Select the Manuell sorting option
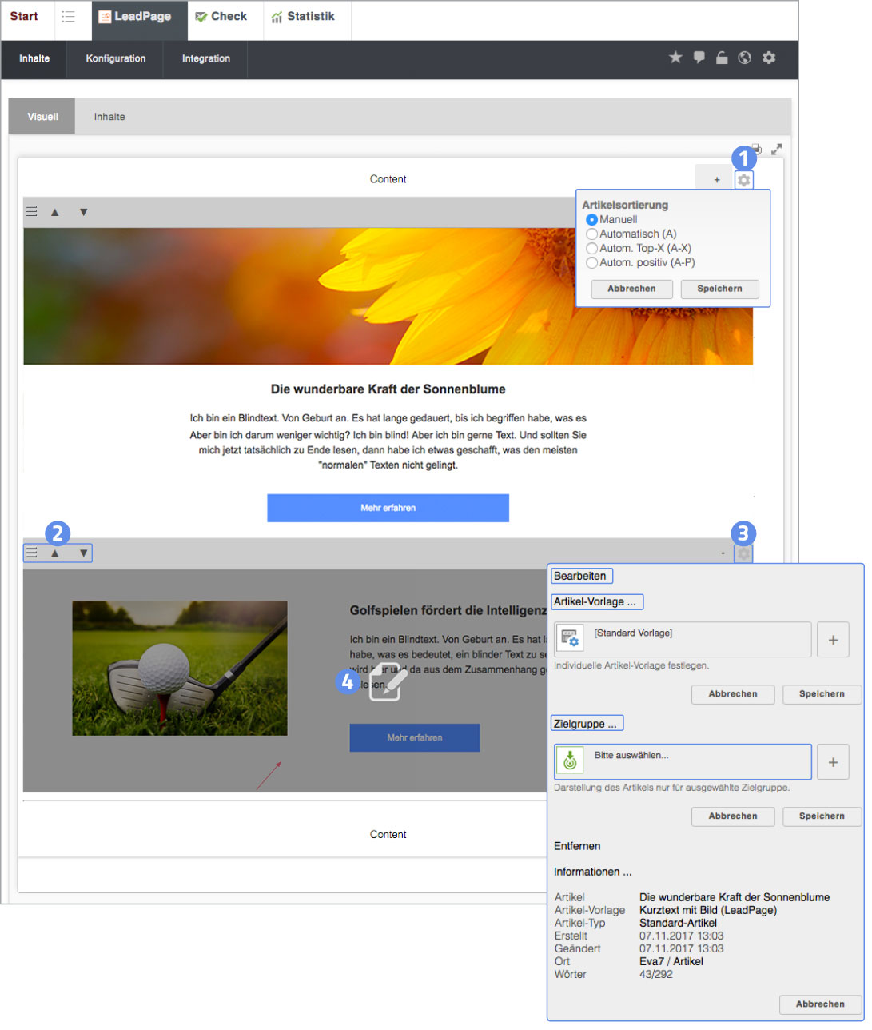872x1030 pixels. 592,219
